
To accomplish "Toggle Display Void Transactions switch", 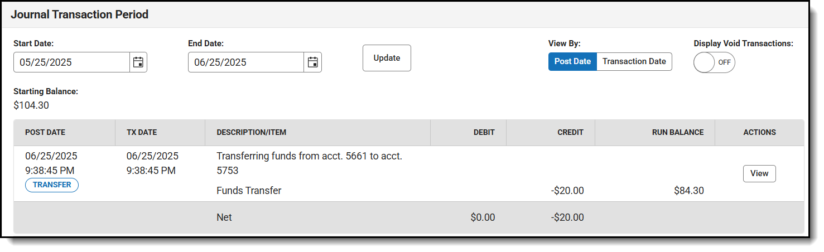I will [x=714, y=62].
